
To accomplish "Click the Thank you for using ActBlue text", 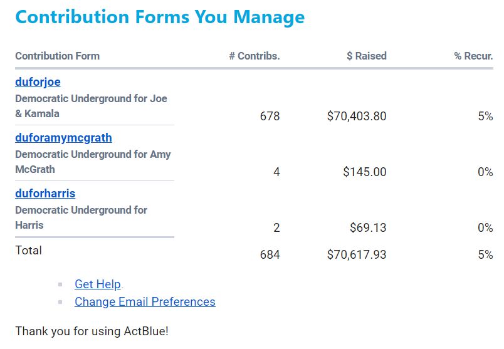I will (x=92, y=331).
